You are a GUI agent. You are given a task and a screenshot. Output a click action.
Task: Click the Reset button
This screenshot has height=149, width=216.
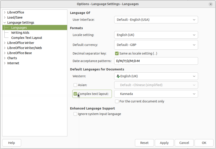(144, 143)
